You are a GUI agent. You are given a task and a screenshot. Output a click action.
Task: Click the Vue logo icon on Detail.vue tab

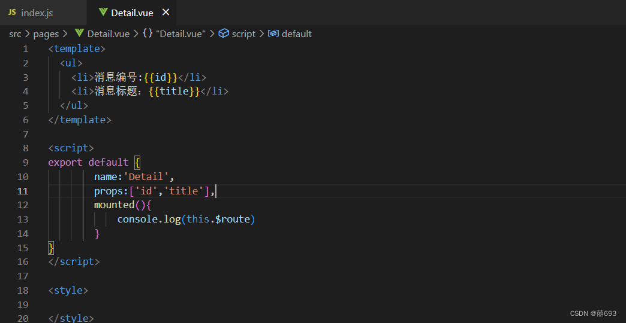pyautogui.click(x=103, y=13)
